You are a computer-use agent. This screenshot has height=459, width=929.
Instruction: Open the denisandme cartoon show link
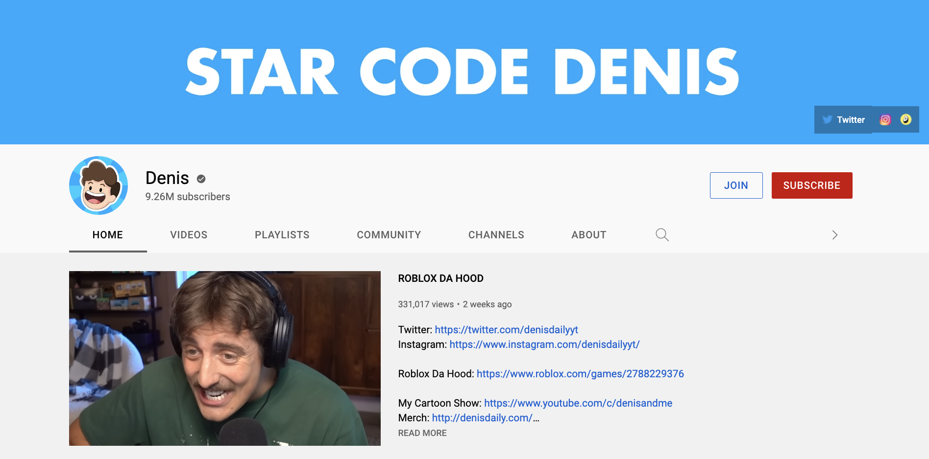[578, 403]
